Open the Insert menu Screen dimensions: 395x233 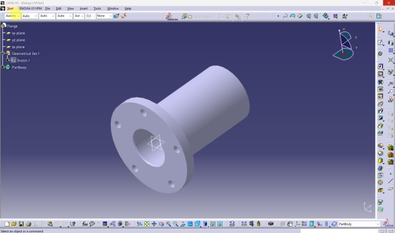coord(83,8)
